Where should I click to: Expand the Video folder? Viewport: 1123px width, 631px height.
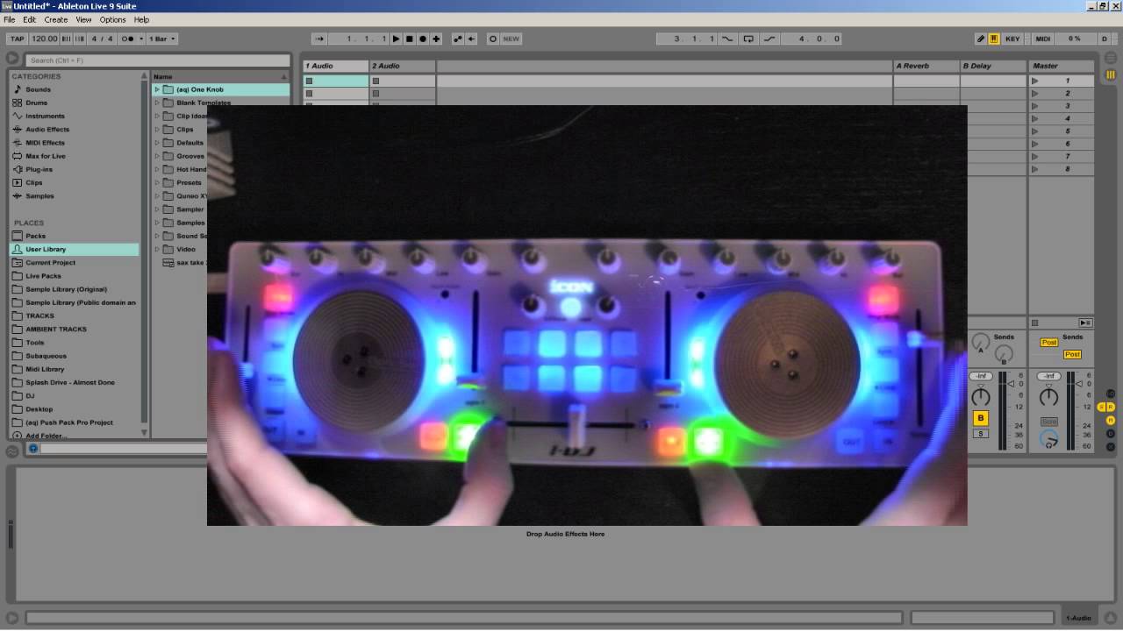click(157, 250)
